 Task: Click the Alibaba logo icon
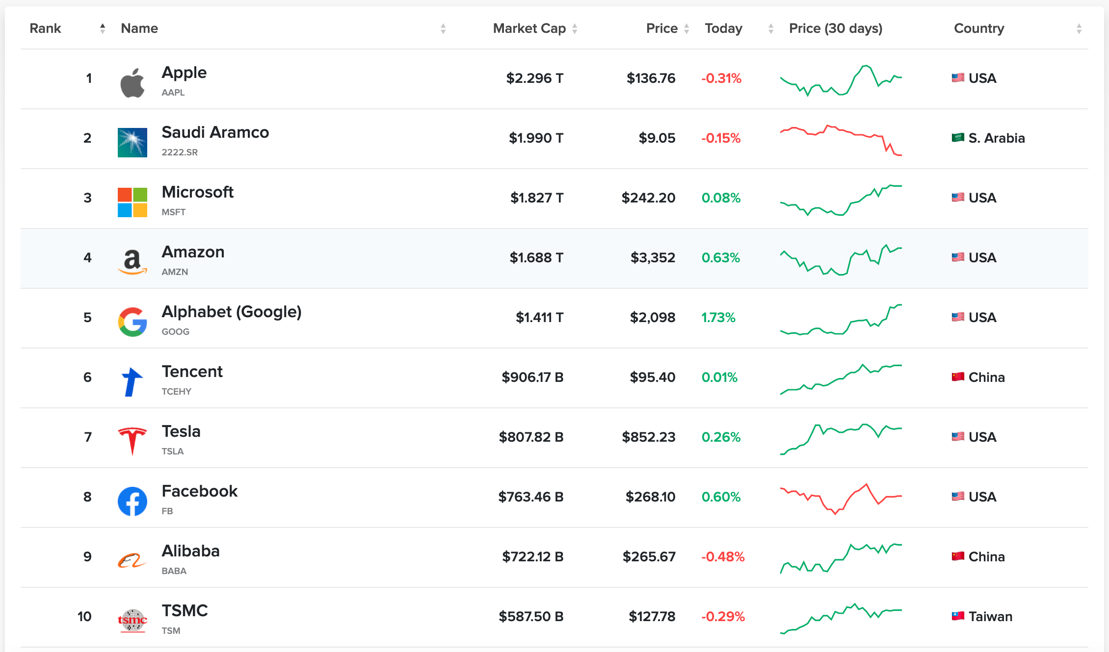(x=132, y=560)
